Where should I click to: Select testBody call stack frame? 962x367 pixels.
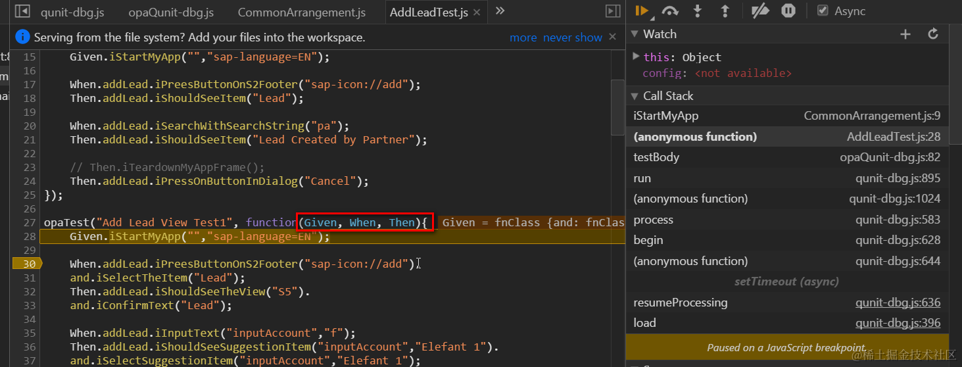tap(787, 157)
